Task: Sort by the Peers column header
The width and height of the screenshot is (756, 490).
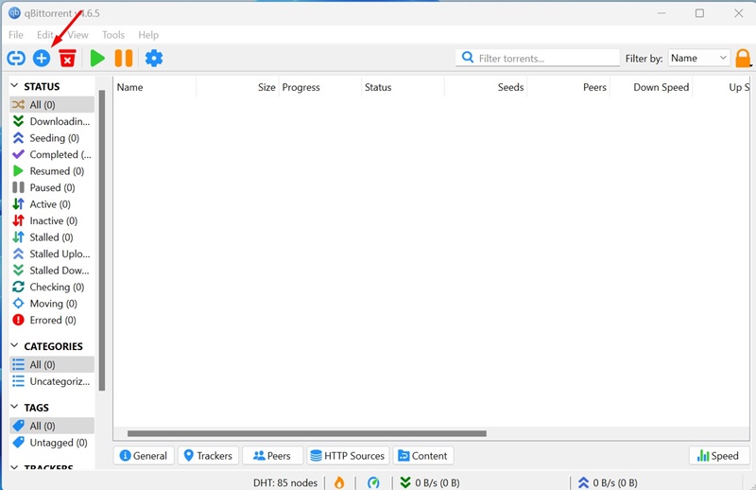Action: click(569, 87)
